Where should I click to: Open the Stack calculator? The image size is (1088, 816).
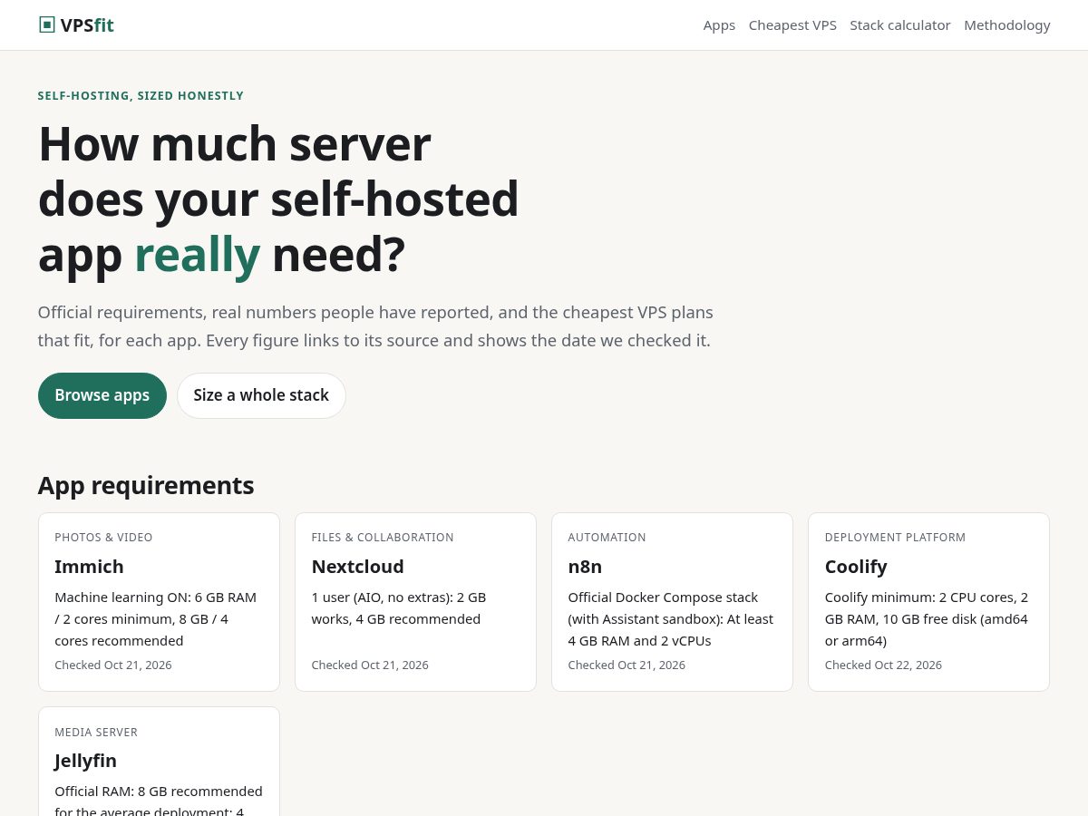[x=900, y=25]
